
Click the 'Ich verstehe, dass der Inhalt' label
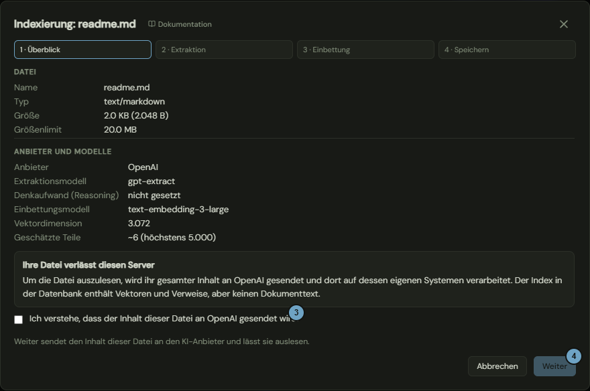(162, 319)
